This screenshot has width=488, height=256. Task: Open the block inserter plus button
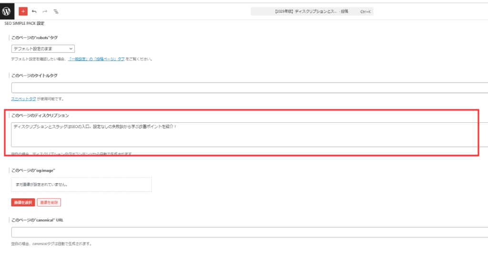click(x=23, y=10)
